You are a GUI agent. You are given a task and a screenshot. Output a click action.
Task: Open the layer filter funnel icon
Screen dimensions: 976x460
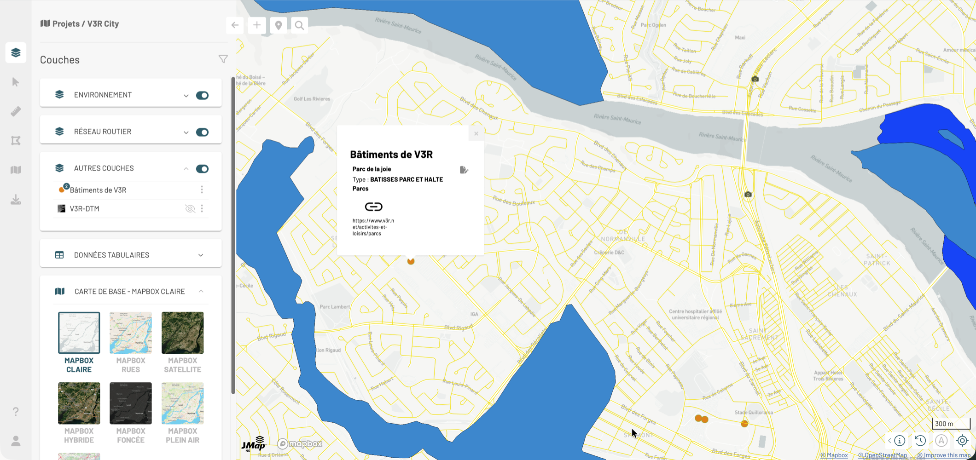point(223,59)
